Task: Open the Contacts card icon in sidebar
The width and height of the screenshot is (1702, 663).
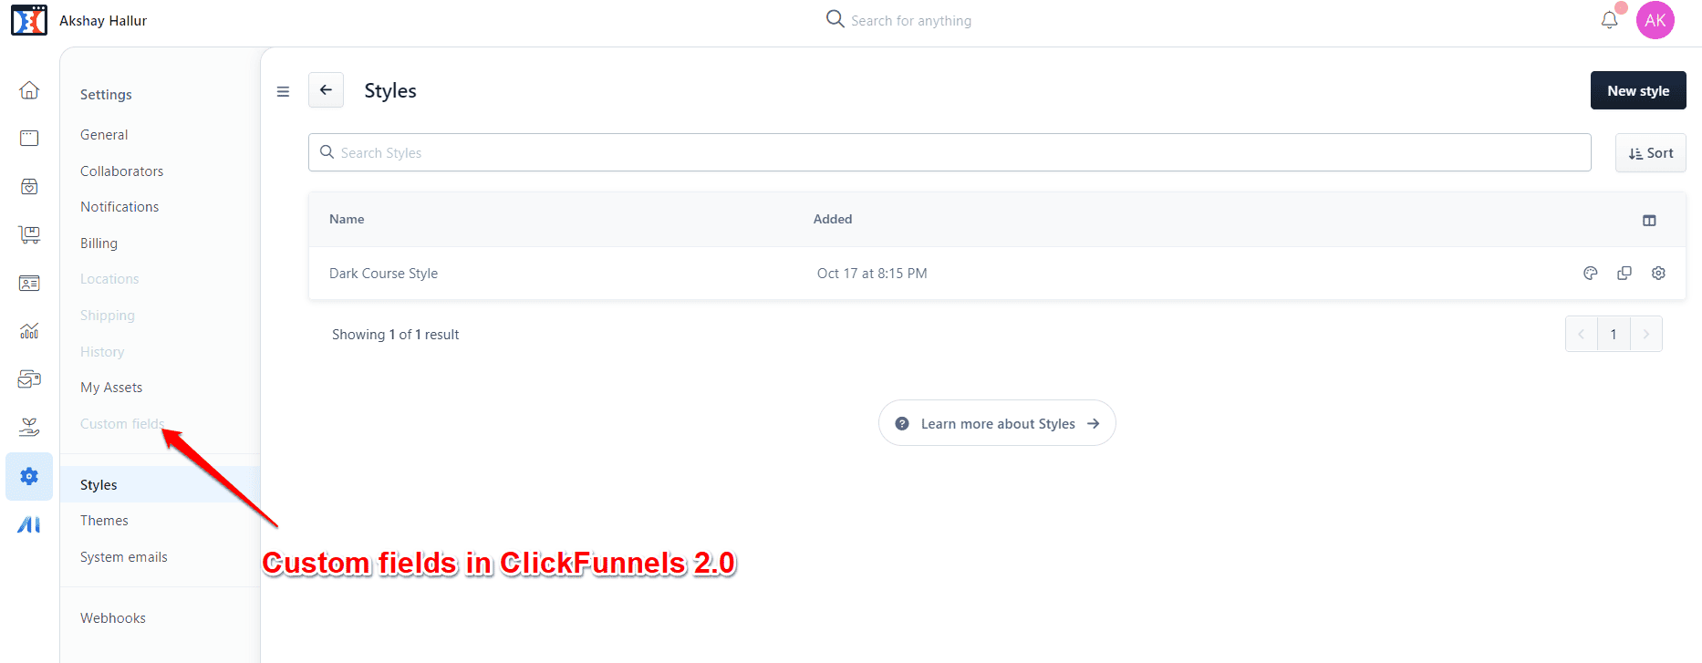Action: click(x=29, y=284)
